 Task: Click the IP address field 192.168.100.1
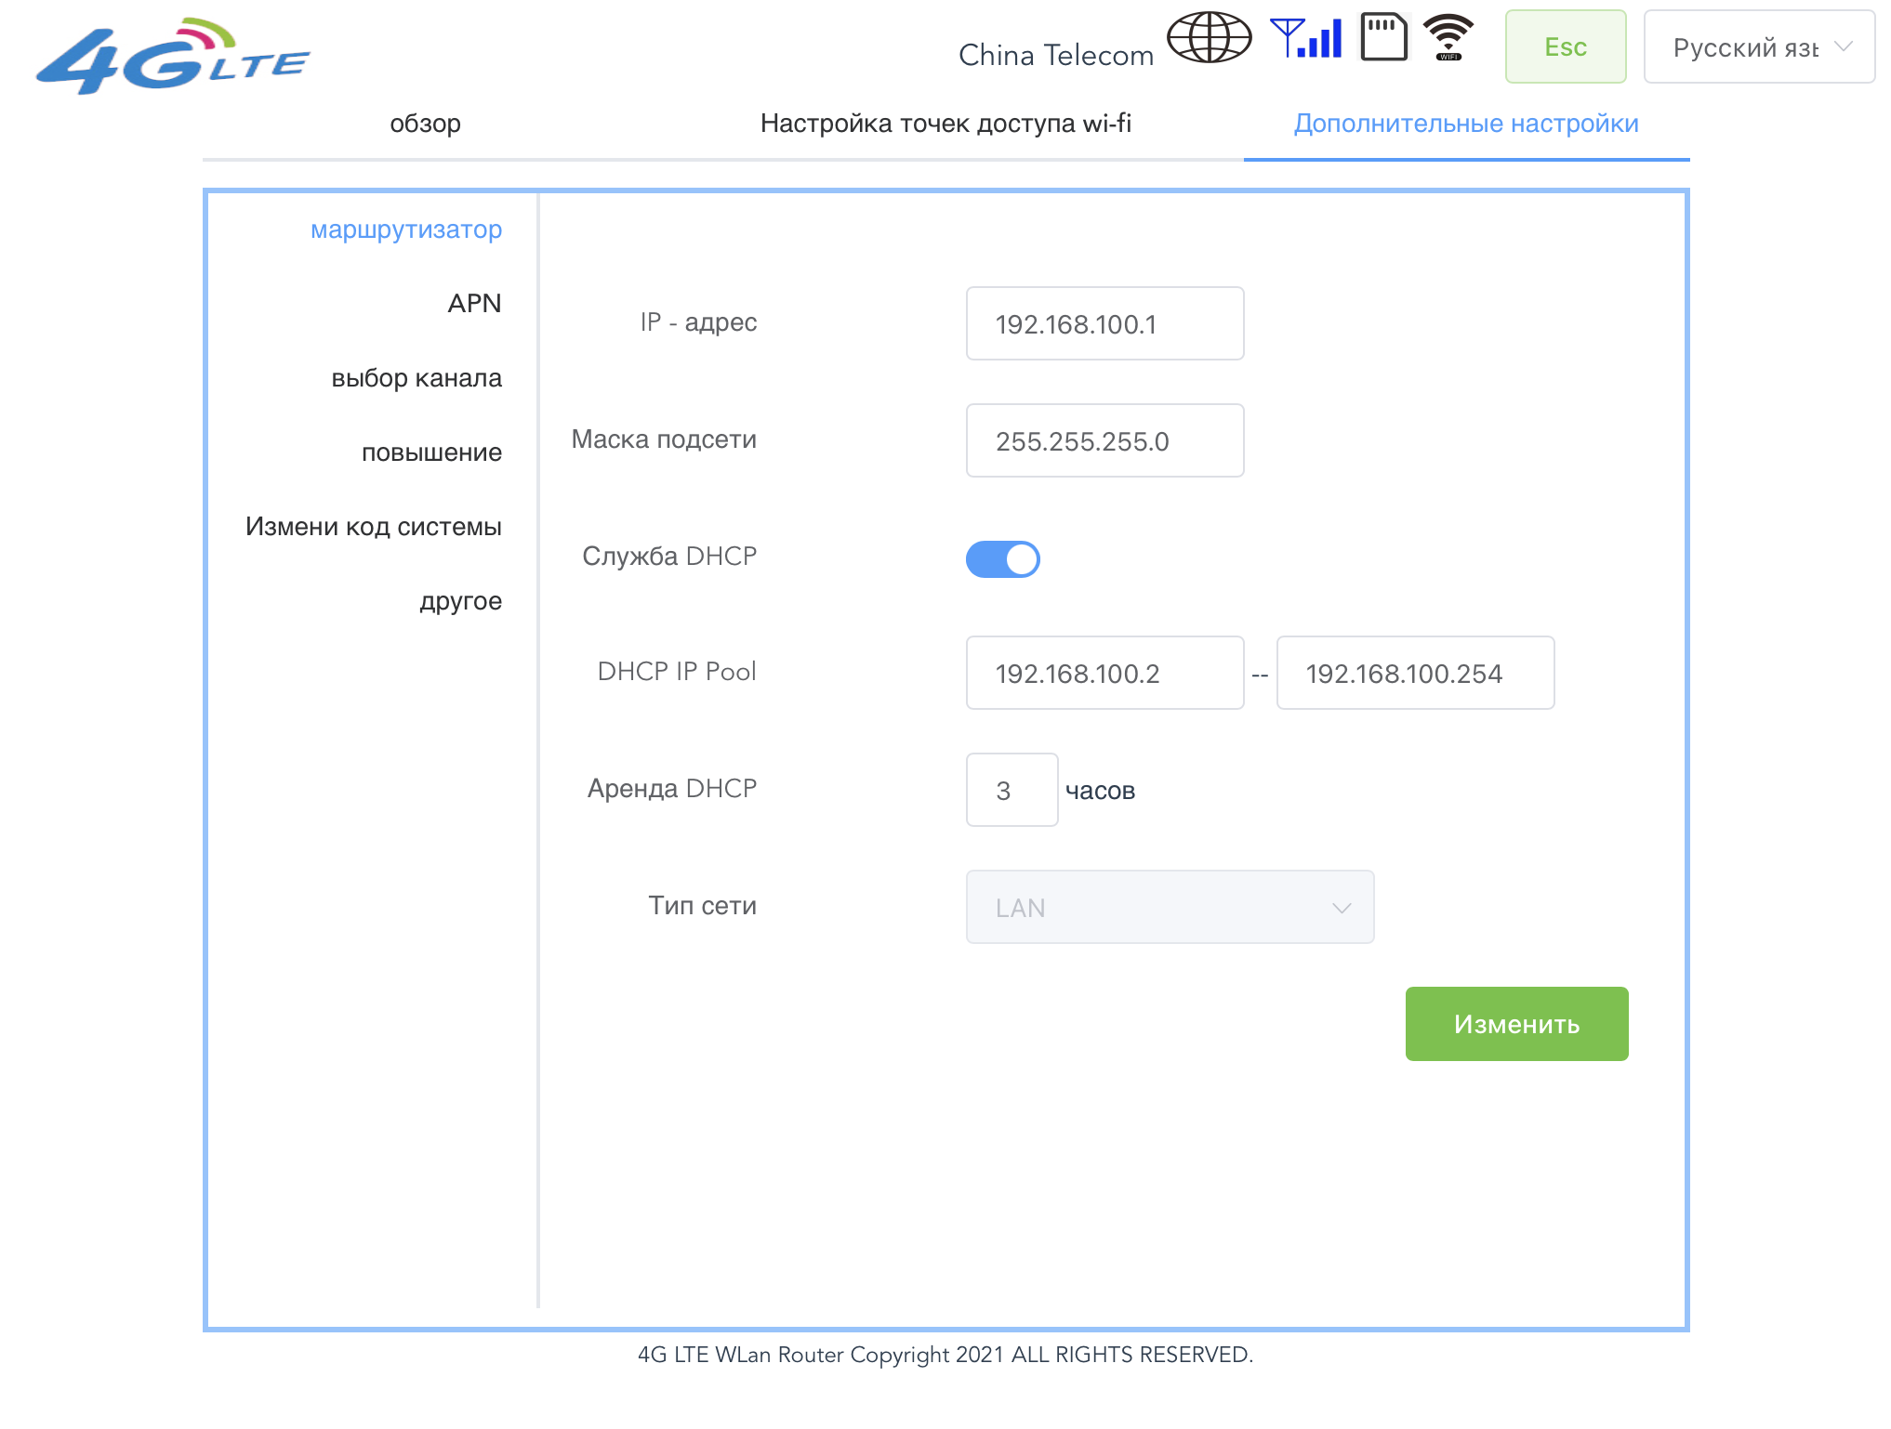tap(1104, 324)
